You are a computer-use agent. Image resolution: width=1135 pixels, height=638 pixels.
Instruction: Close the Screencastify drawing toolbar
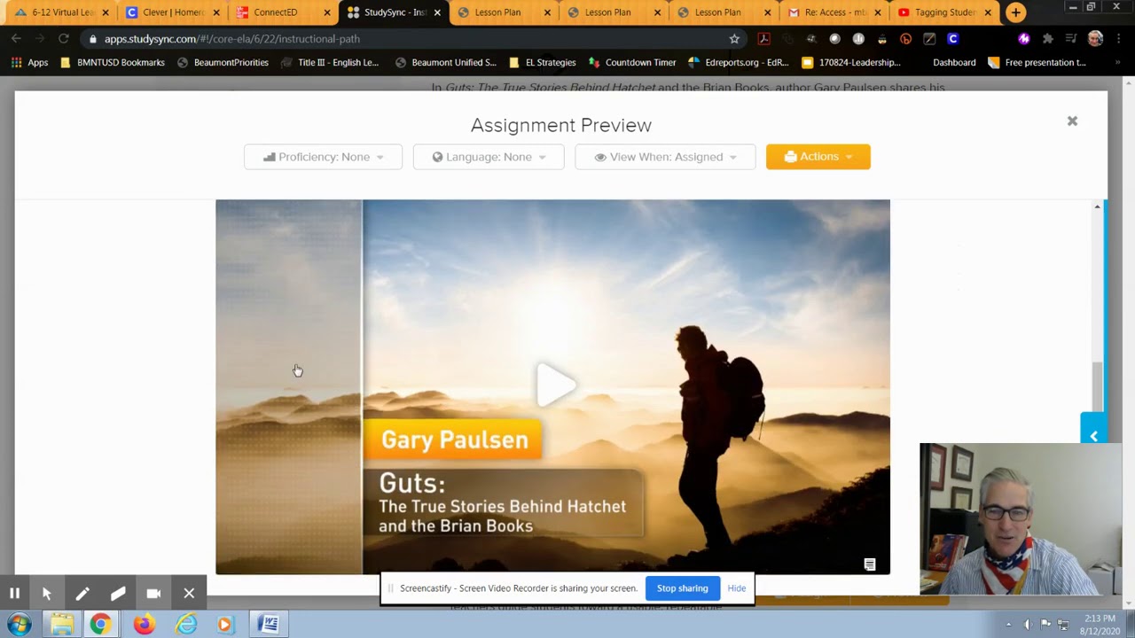click(189, 594)
